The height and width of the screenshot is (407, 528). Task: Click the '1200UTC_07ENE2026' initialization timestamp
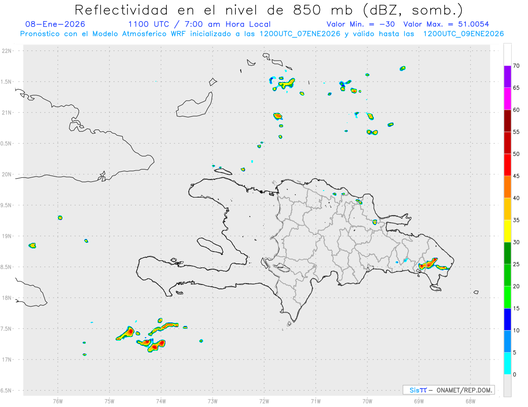pyautogui.click(x=299, y=34)
